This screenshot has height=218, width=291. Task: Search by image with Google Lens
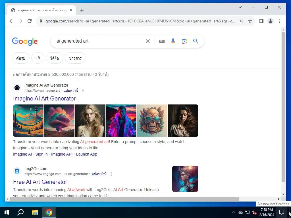click(184, 41)
